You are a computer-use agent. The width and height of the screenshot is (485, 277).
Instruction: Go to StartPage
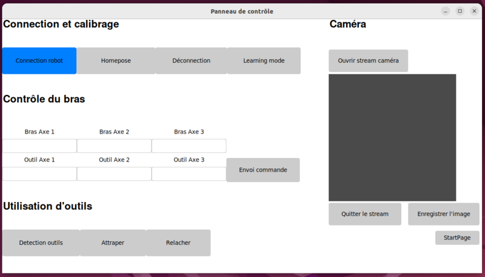point(457,238)
